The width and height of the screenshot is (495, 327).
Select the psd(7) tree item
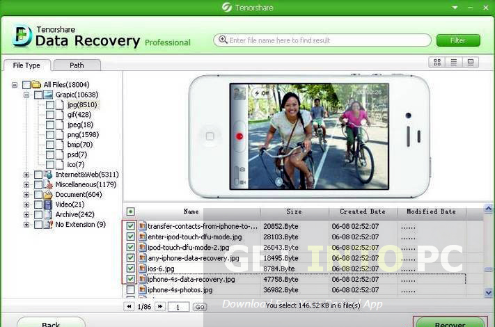[77, 154]
